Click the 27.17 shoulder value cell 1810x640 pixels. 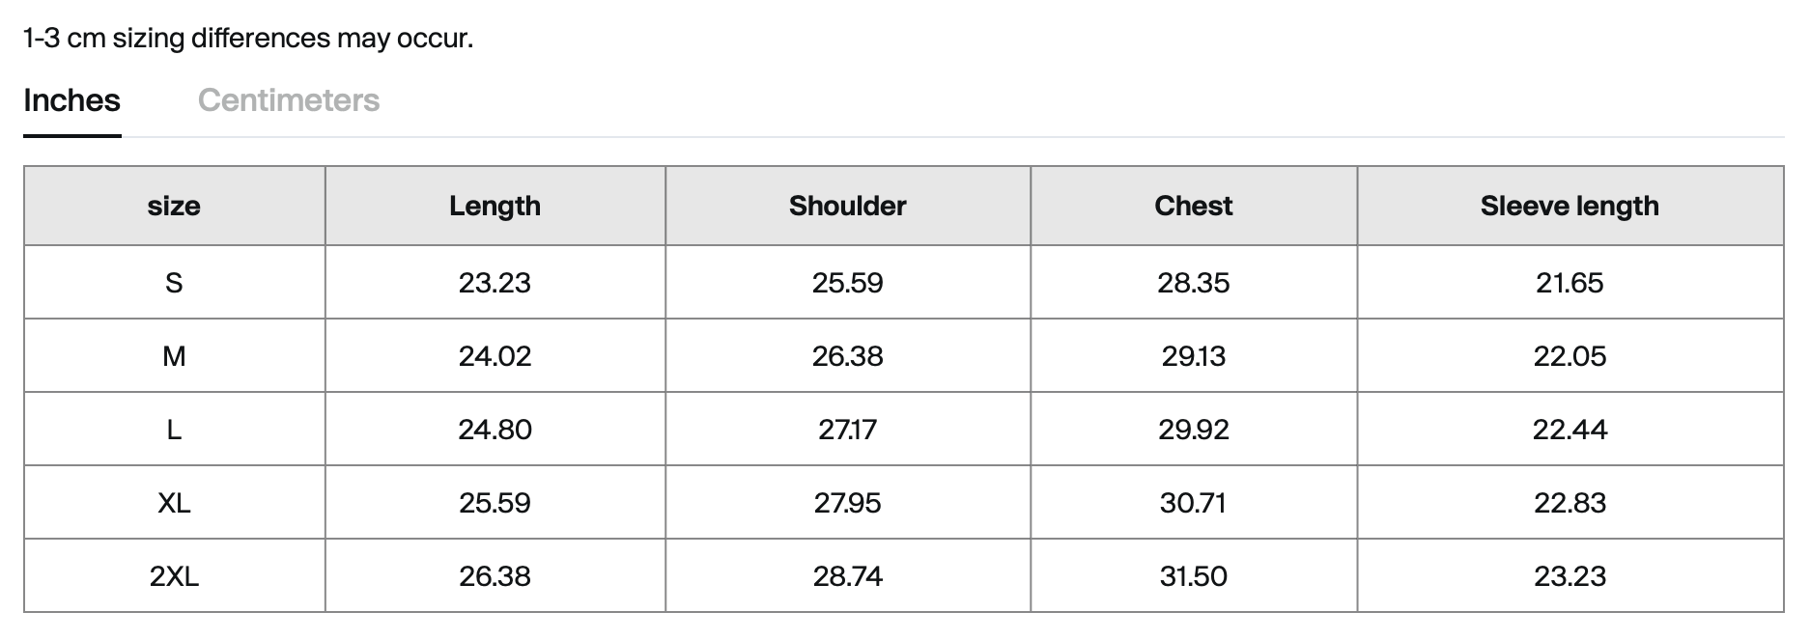(x=847, y=430)
